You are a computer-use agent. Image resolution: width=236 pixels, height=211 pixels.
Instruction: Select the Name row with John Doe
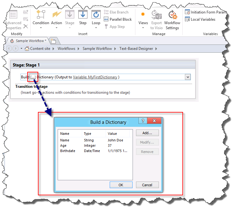pyautogui.click(x=95, y=140)
